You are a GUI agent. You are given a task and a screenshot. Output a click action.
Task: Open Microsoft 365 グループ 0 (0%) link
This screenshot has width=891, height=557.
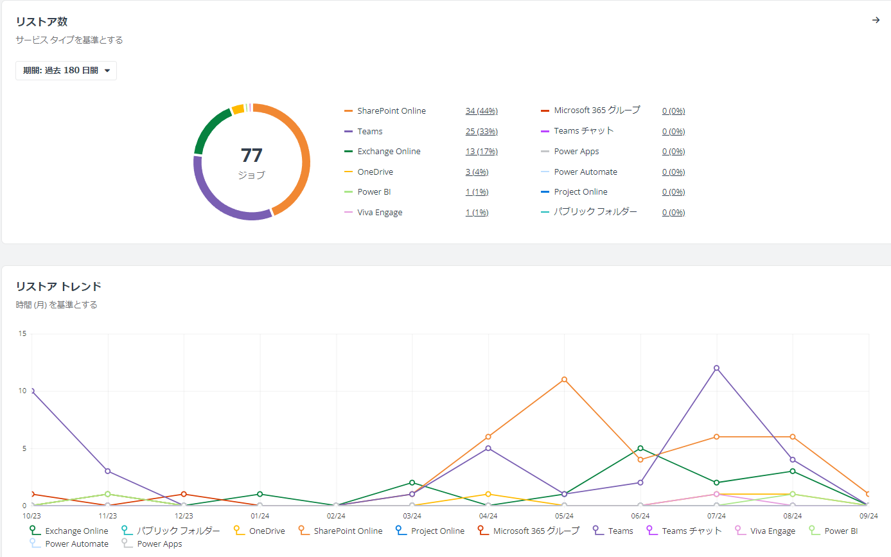pyautogui.click(x=674, y=111)
